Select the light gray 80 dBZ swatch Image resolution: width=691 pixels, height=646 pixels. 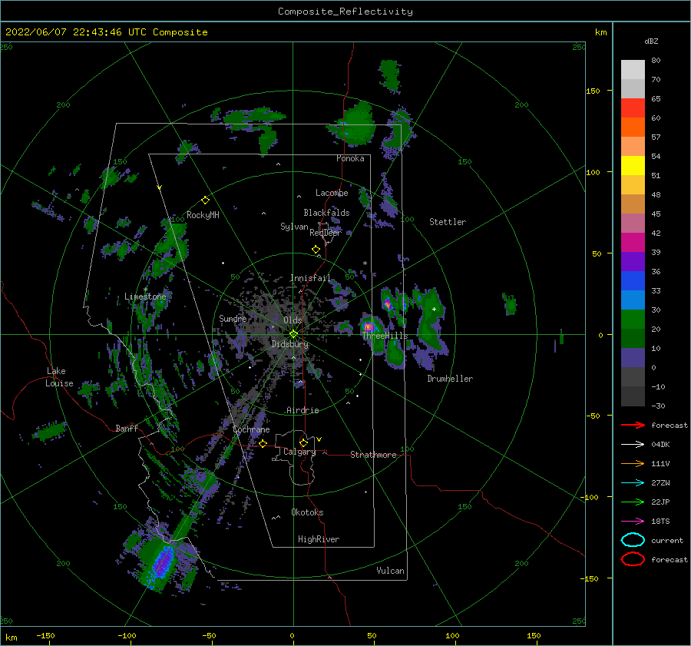(x=633, y=69)
